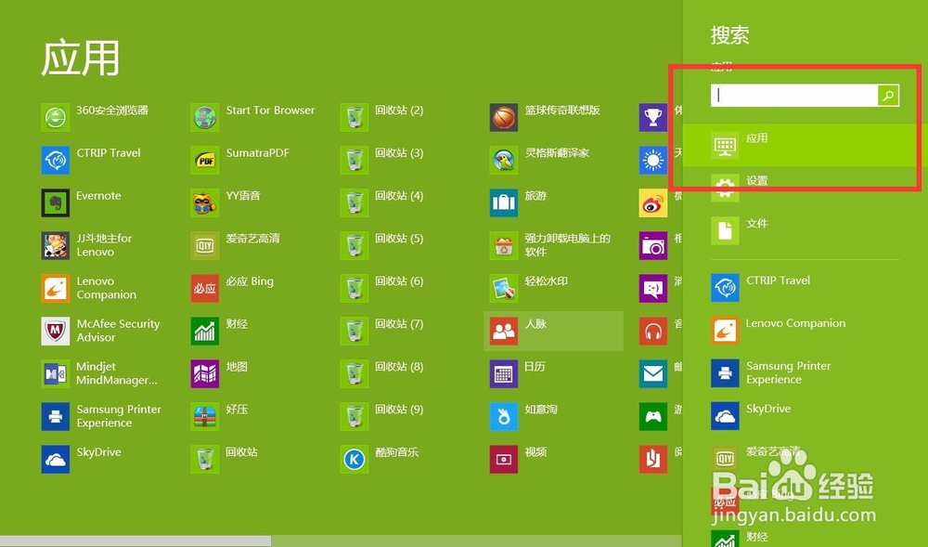Open the plain 回收站 recycle bin

point(225,459)
